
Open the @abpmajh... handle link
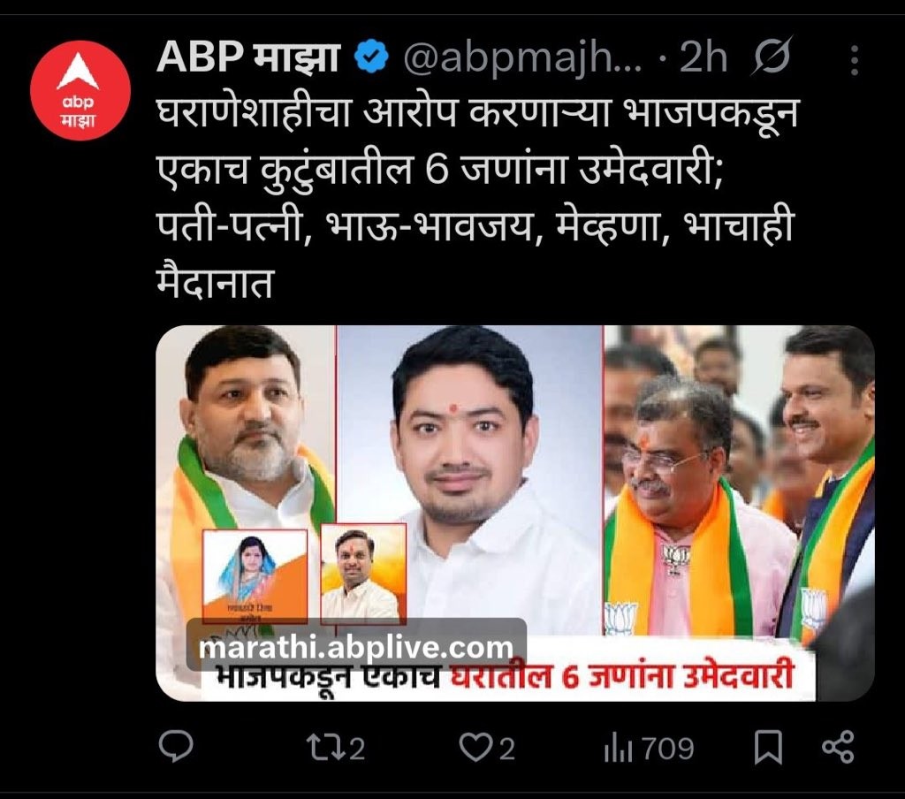(522, 57)
